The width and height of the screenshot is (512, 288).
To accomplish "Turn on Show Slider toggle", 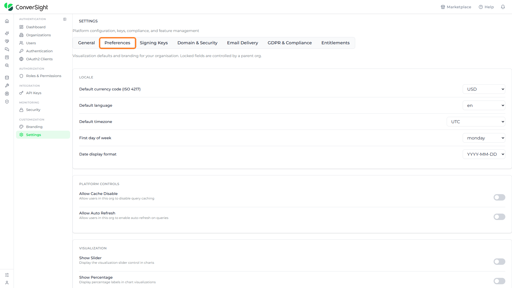I will coord(499,262).
